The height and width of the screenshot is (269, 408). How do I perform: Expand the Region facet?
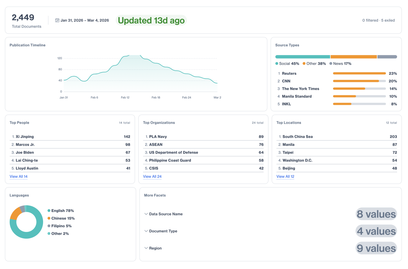(x=153, y=248)
